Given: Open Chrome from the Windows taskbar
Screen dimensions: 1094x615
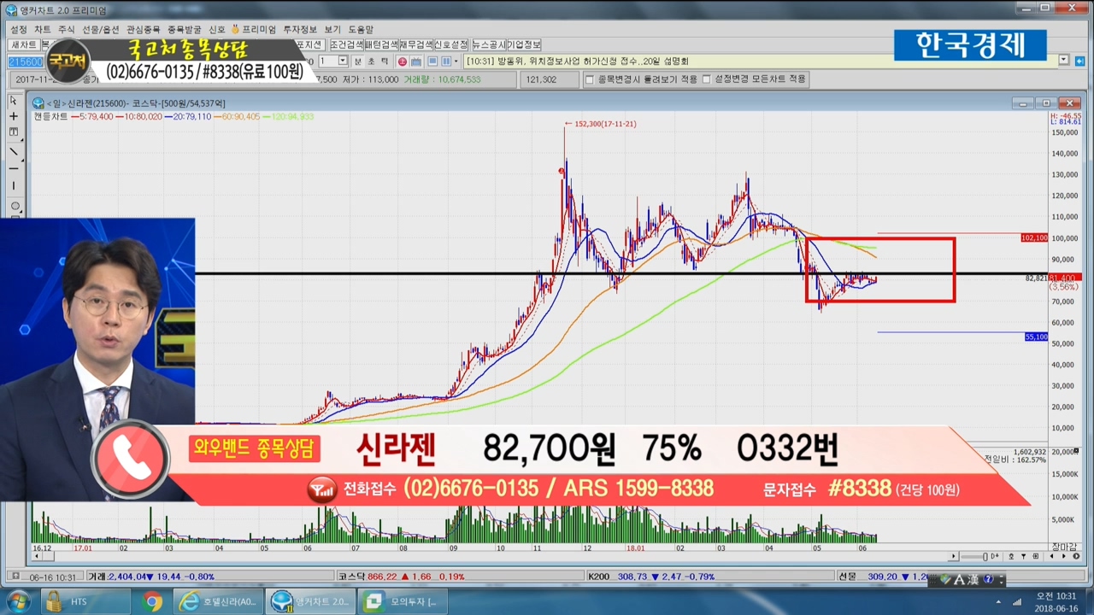Looking at the screenshot, I should [x=152, y=601].
